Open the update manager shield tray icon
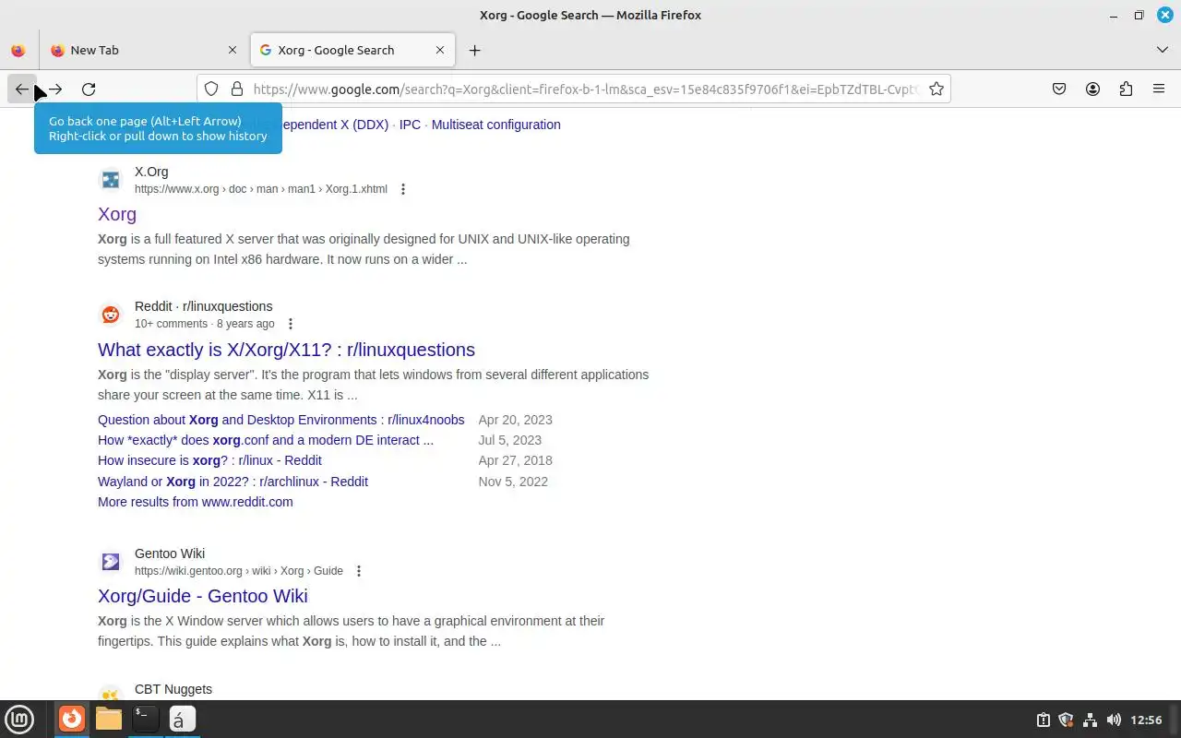The height and width of the screenshot is (738, 1181). pos(1066,720)
